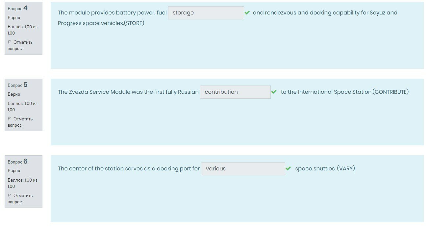This screenshot has width=427, height=227.
Task: Click the score text for question 5
Action: pos(22,107)
